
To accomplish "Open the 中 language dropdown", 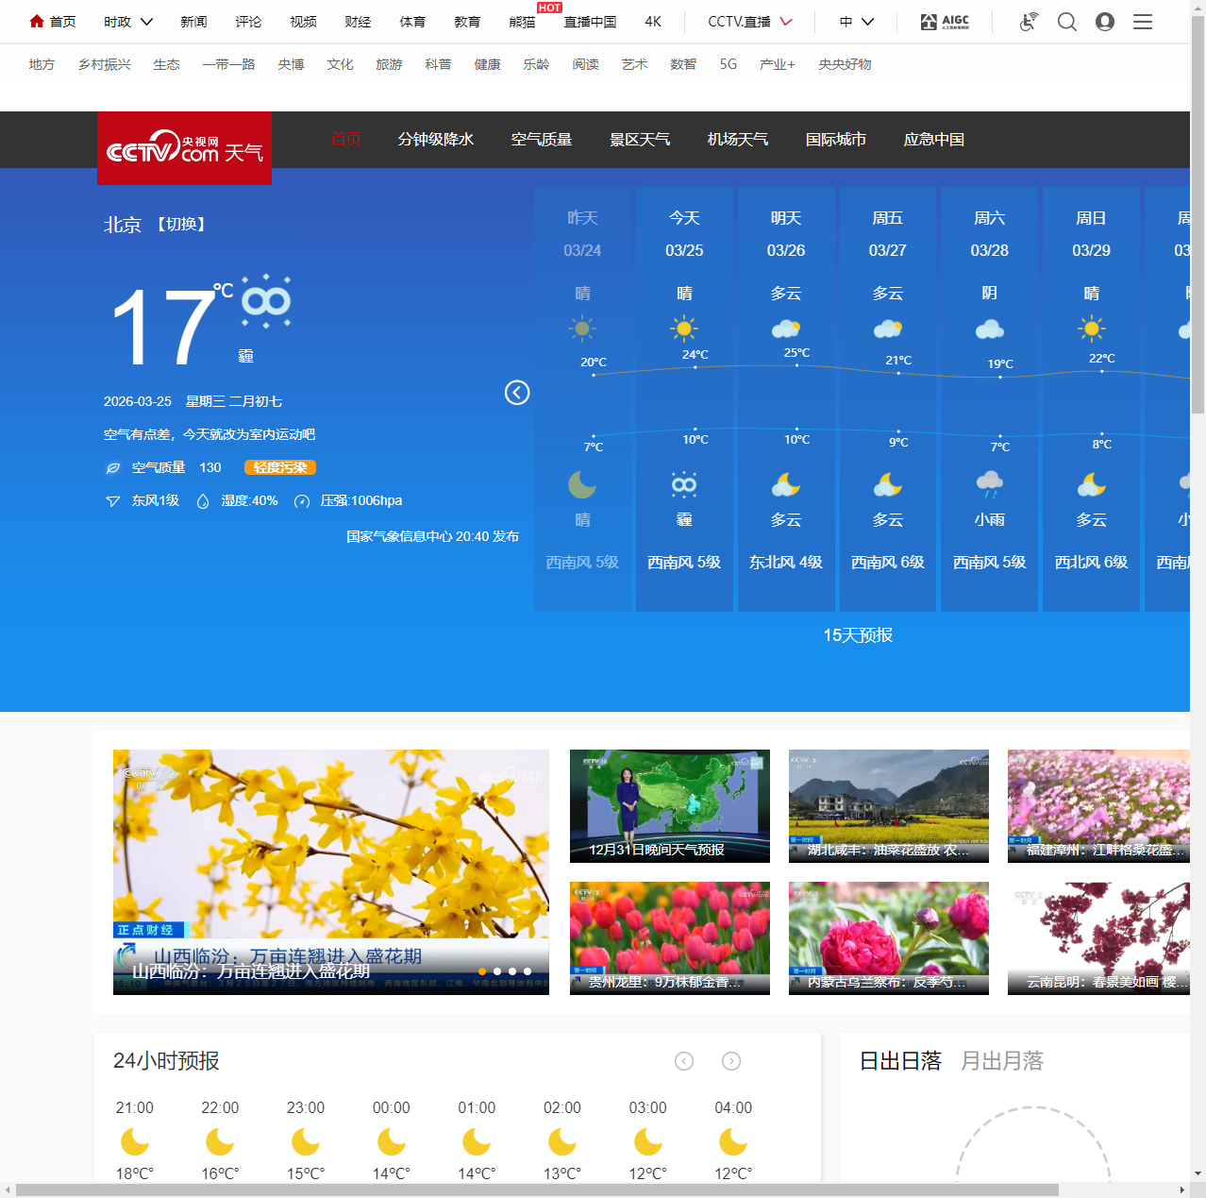I will [857, 22].
